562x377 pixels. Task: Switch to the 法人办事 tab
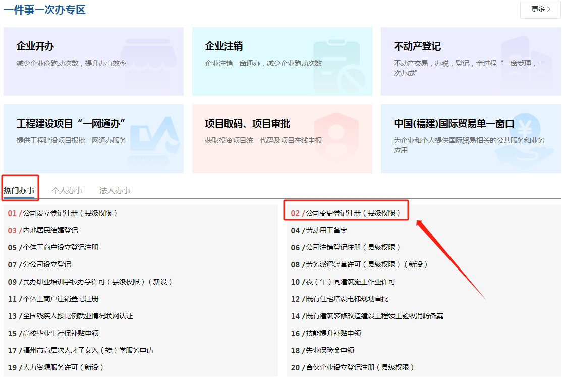115,190
